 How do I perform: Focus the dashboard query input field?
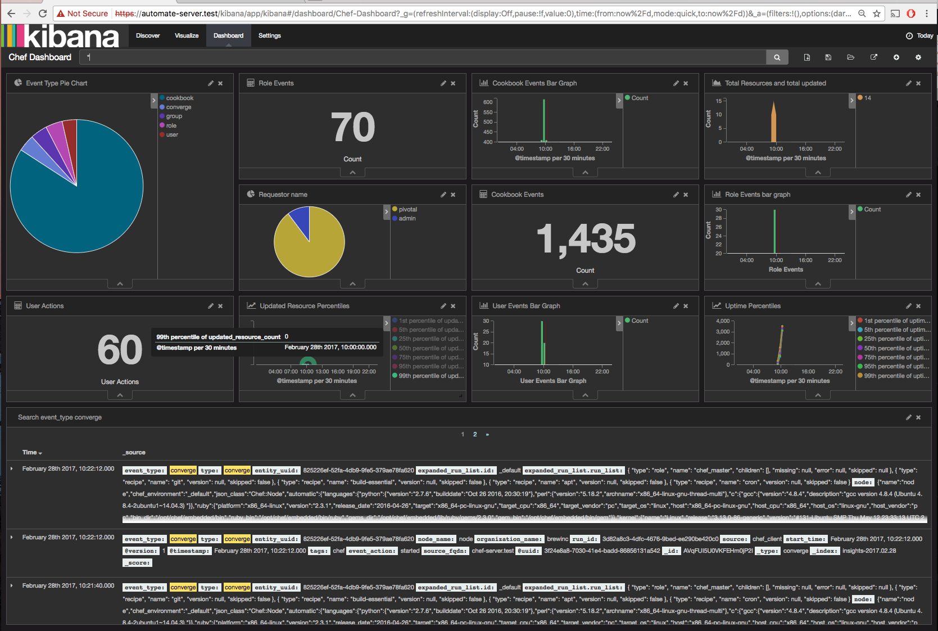click(423, 57)
